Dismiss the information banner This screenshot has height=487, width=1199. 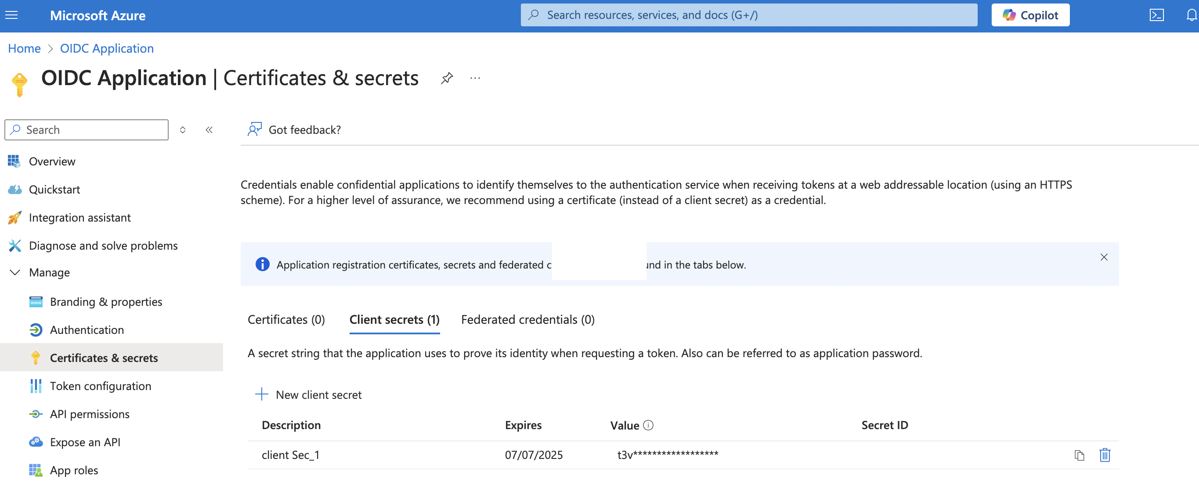click(x=1104, y=257)
